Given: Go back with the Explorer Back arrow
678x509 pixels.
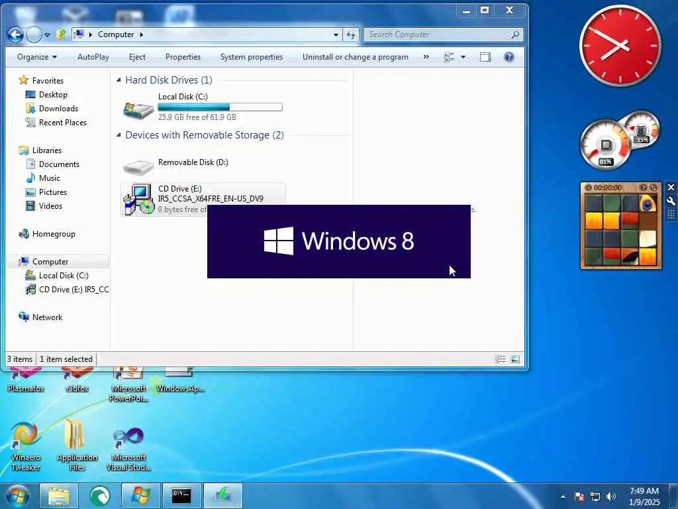Looking at the screenshot, I should 15,34.
